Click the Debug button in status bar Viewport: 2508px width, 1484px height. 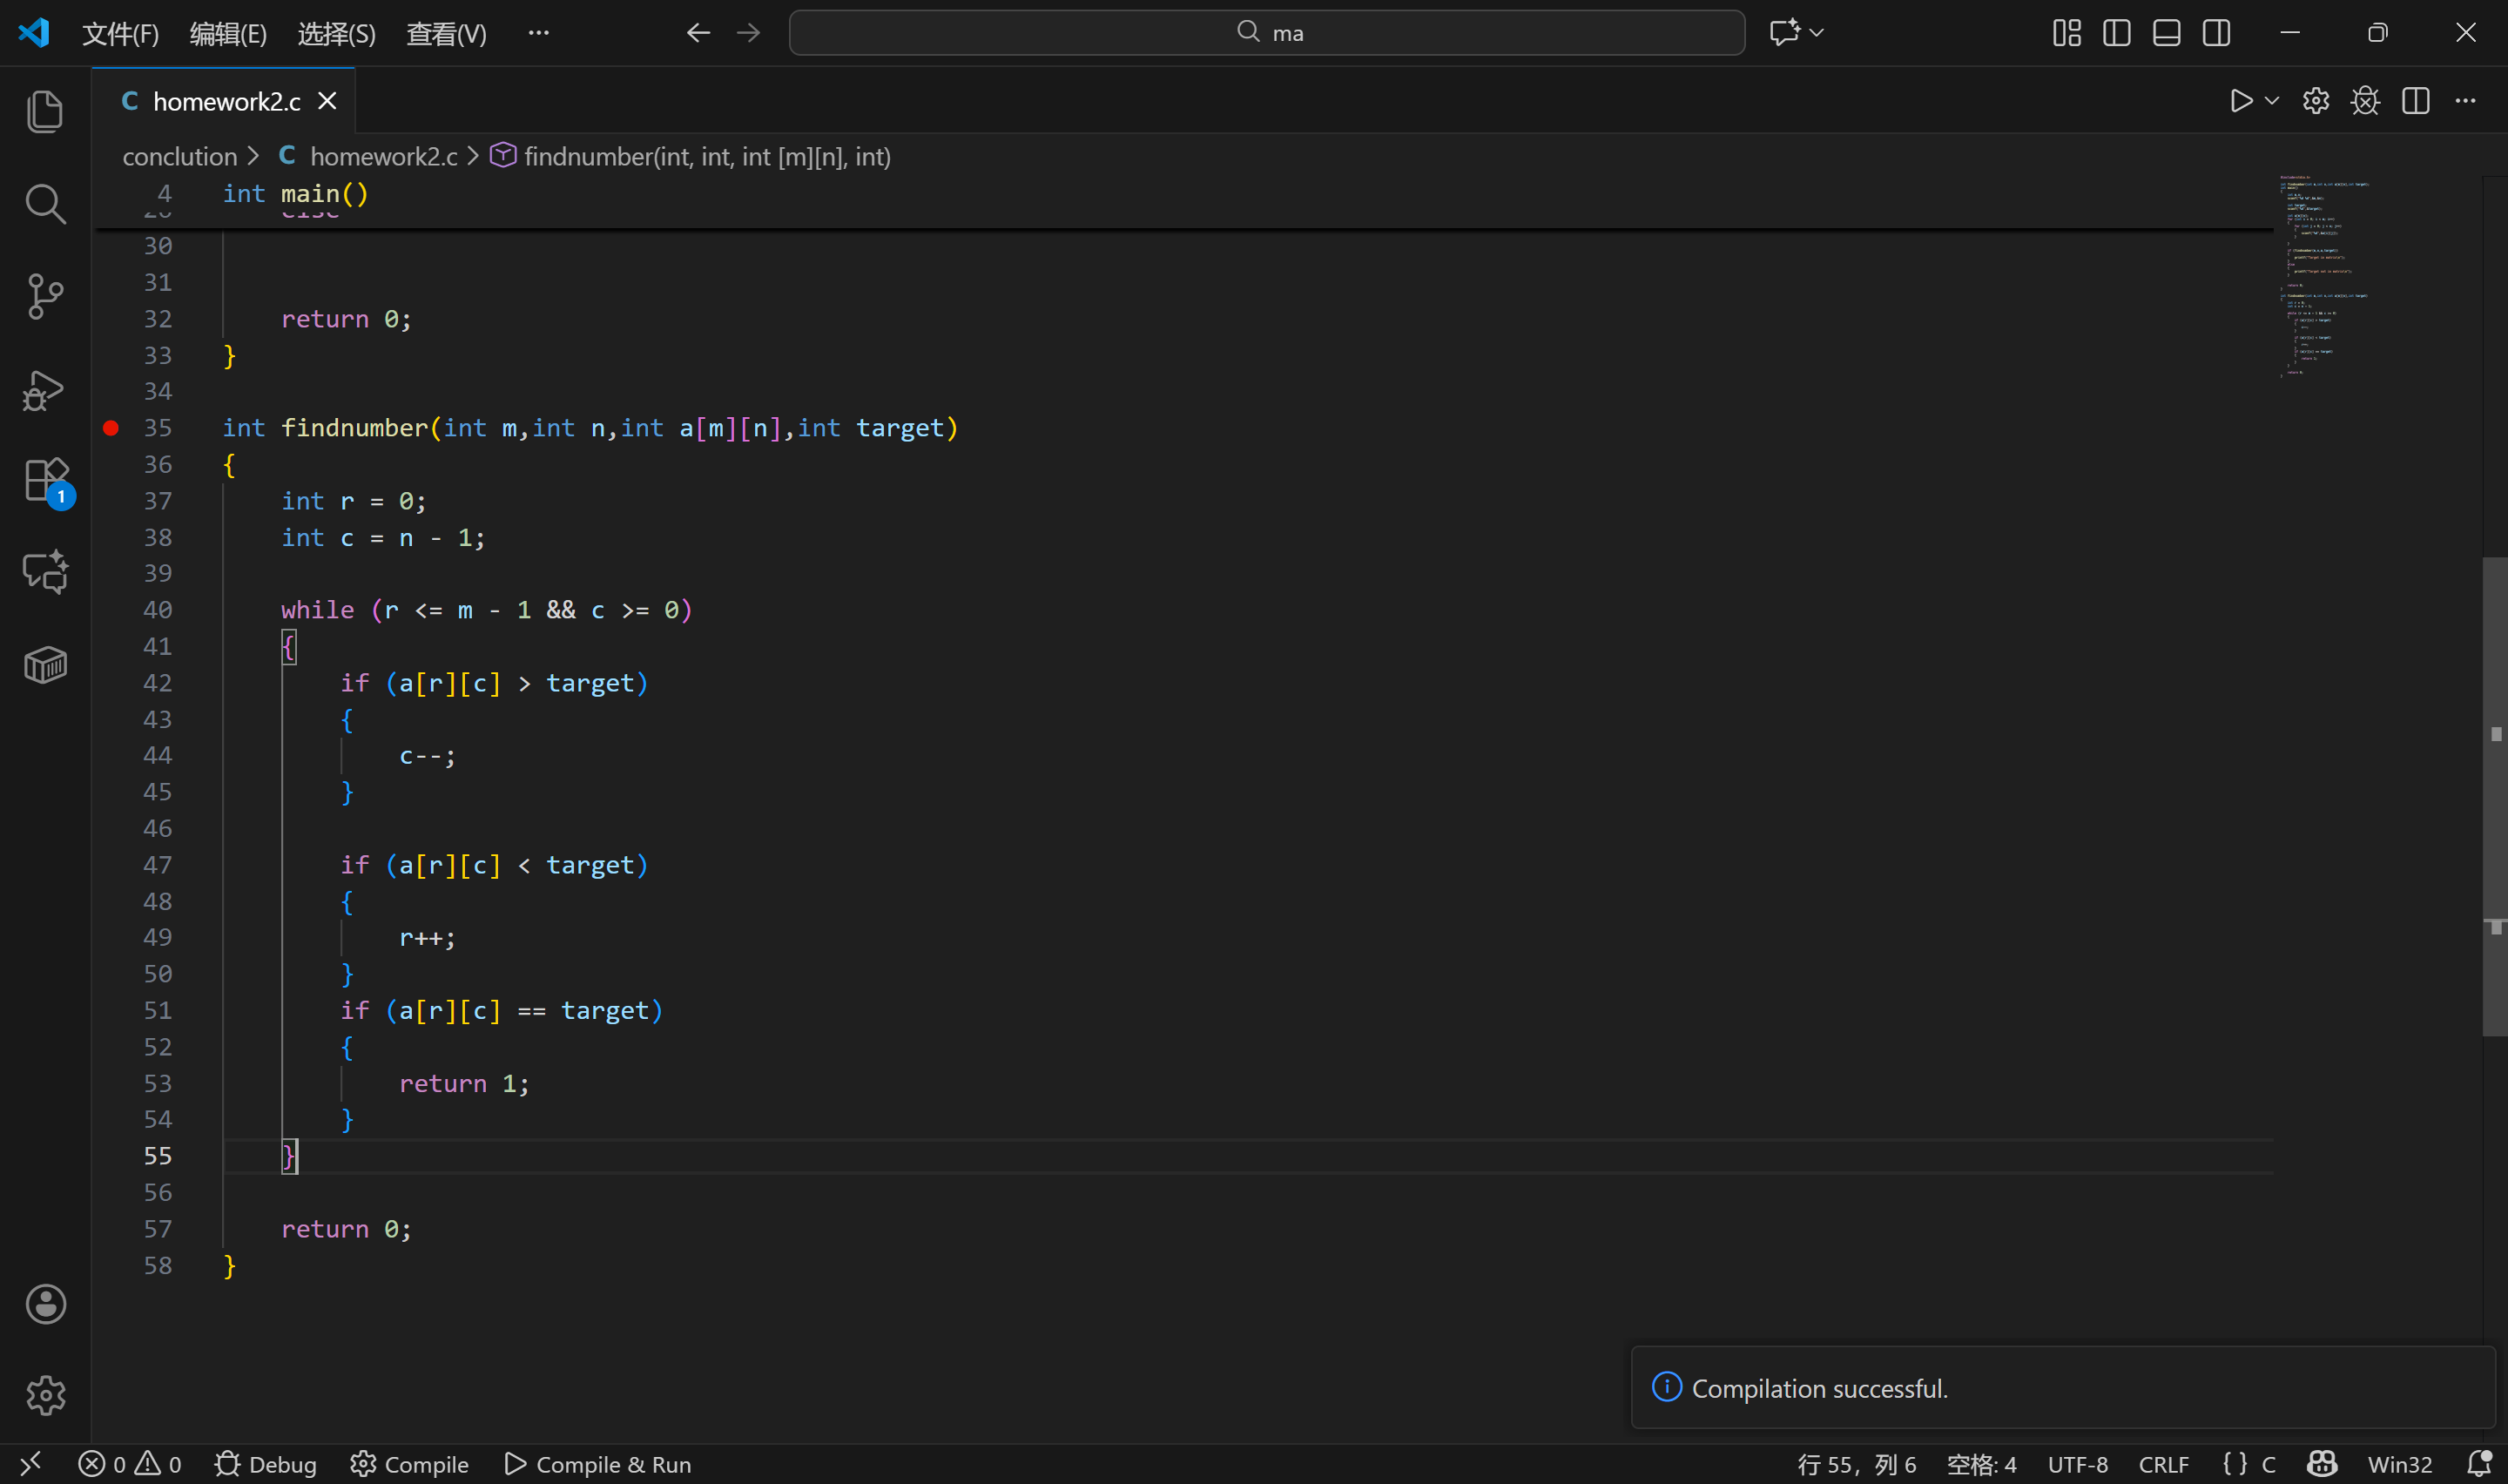[266, 1464]
